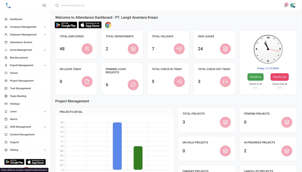The image size is (302, 172).
Task: Click the Pending Projects layers icon
Action: 287,122
